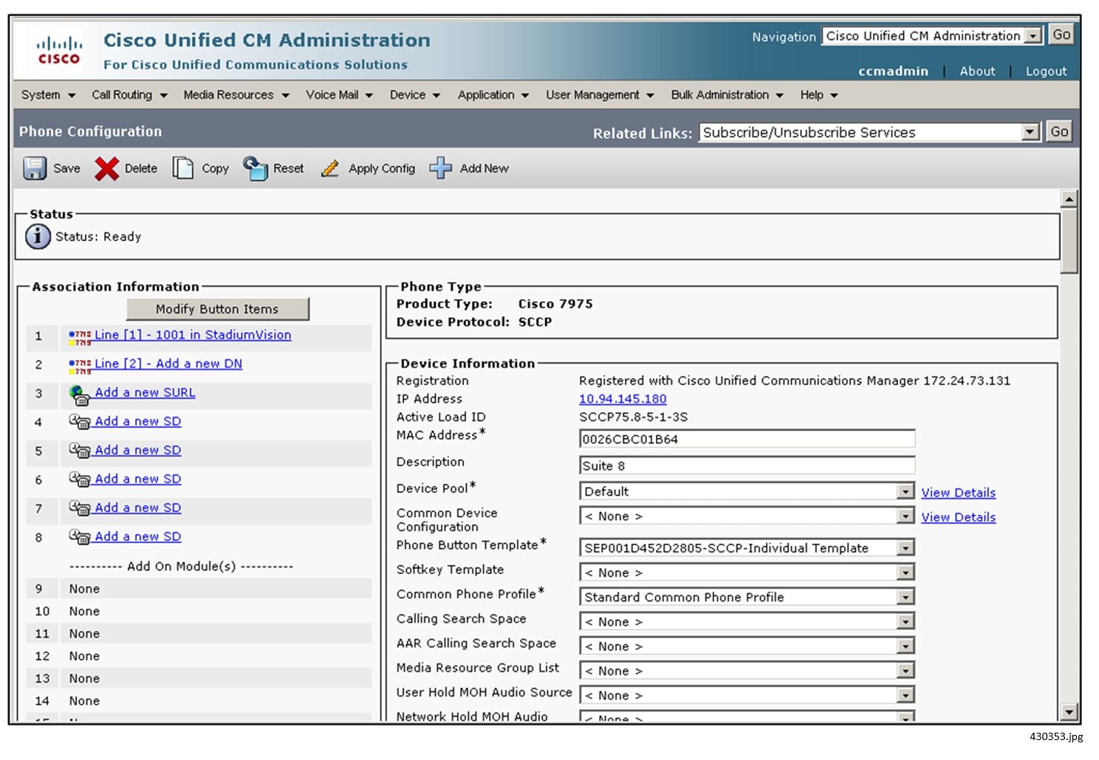Click into the Description text field
This screenshot has height=760, width=1099.
746,466
